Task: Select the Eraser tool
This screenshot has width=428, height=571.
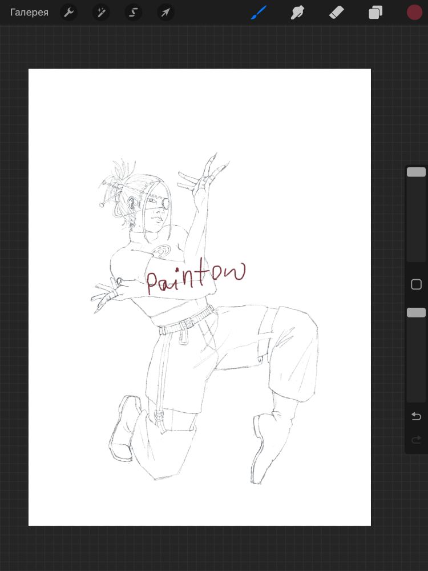Action: tap(336, 13)
